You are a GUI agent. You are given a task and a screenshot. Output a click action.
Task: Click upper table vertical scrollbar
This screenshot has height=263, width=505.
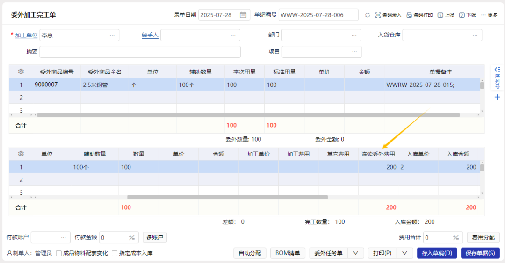482,85
